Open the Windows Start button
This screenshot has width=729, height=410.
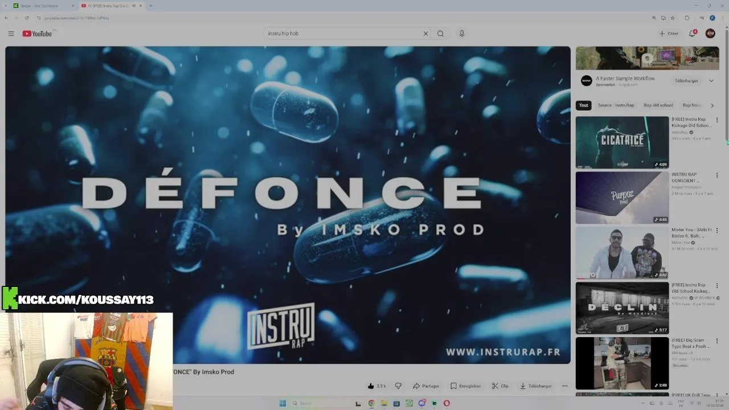pyautogui.click(x=282, y=403)
